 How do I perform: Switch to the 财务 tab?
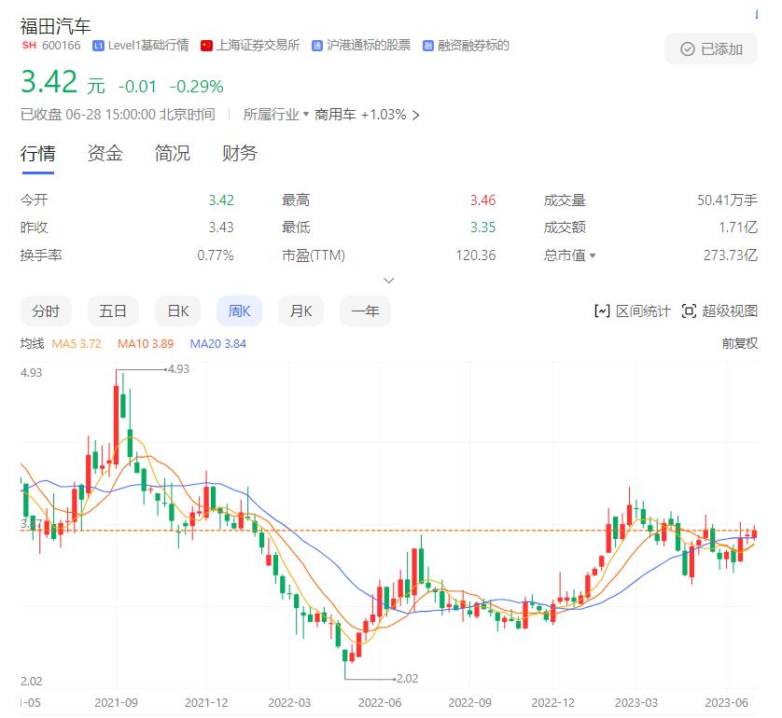click(239, 153)
